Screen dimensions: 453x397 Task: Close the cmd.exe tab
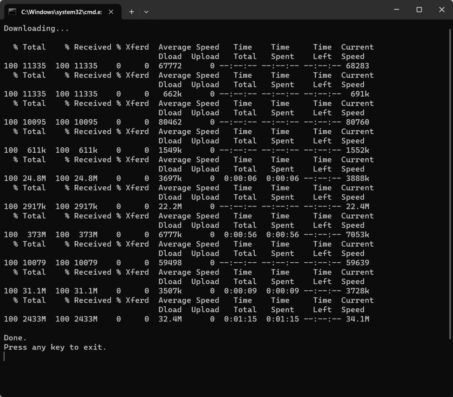coord(111,12)
